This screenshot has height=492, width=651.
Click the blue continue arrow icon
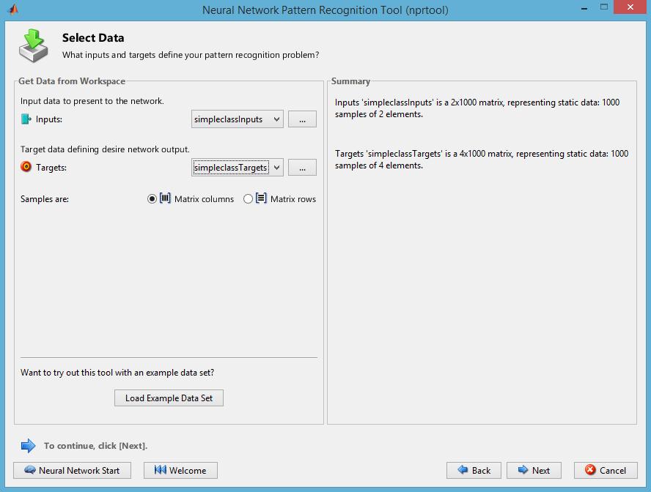point(29,446)
